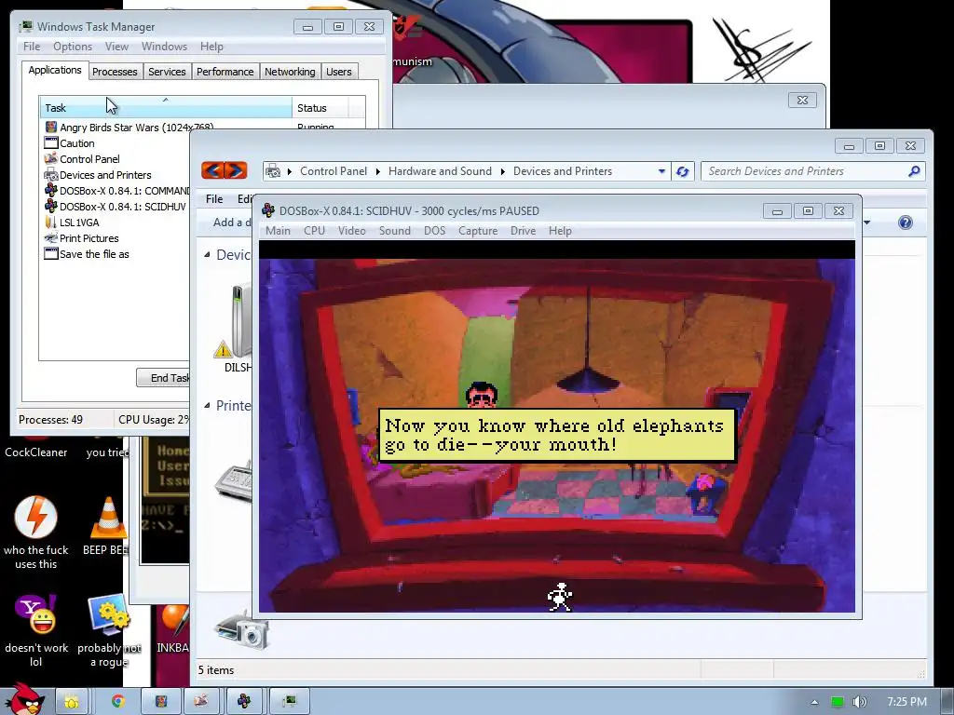
Task: Click the blue help icon in Devices window
Action: [x=906, y=223]
